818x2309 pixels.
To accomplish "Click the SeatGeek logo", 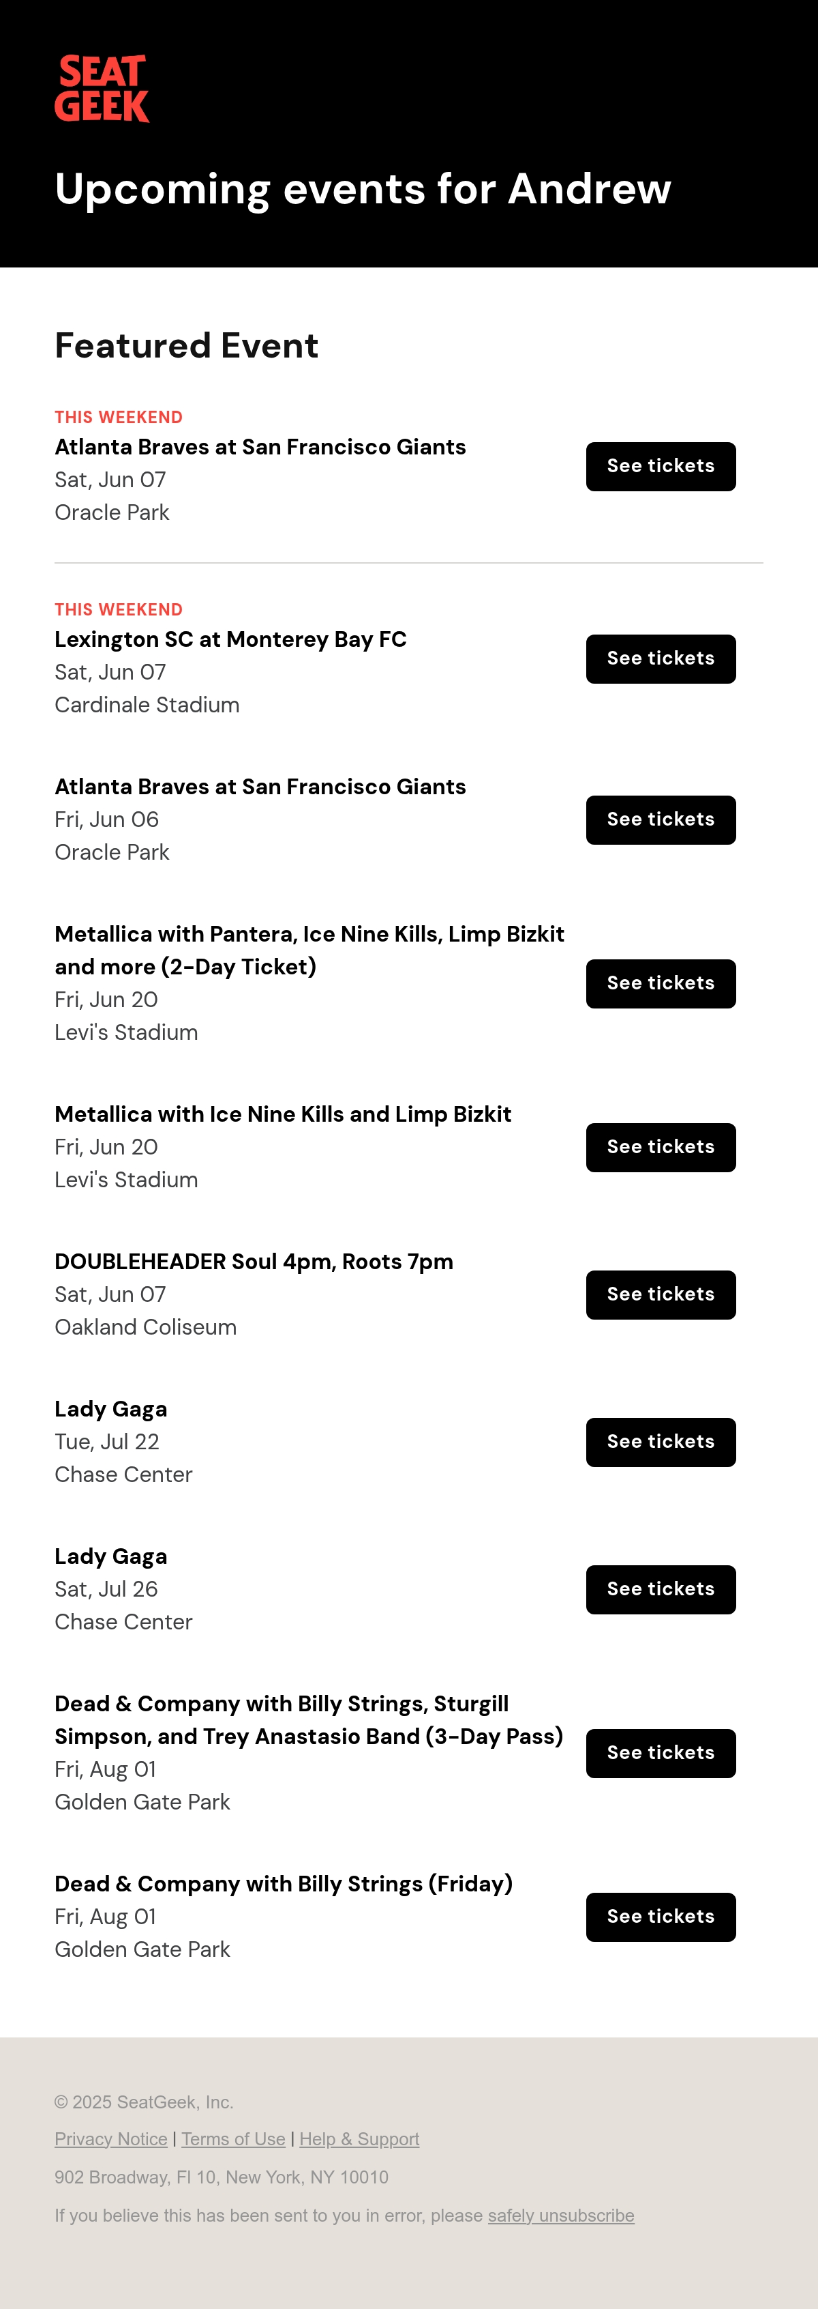I will click(102, 88).
